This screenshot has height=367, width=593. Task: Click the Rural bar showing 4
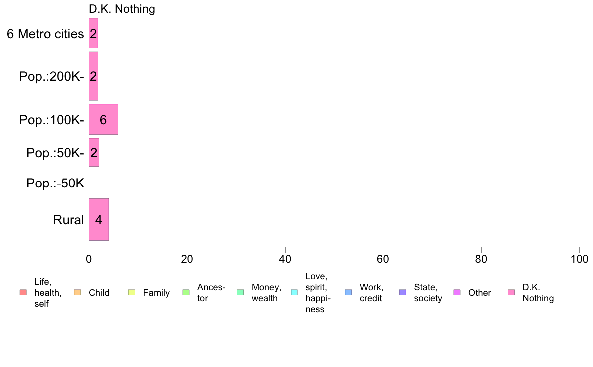click(x=99, y=219)
